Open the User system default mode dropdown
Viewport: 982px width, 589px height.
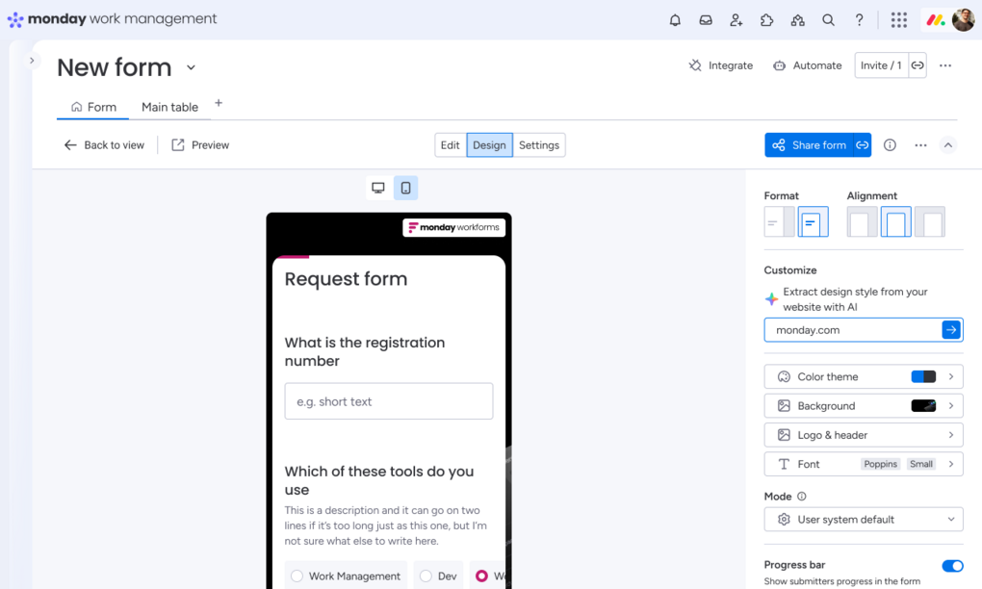point(863,519)
